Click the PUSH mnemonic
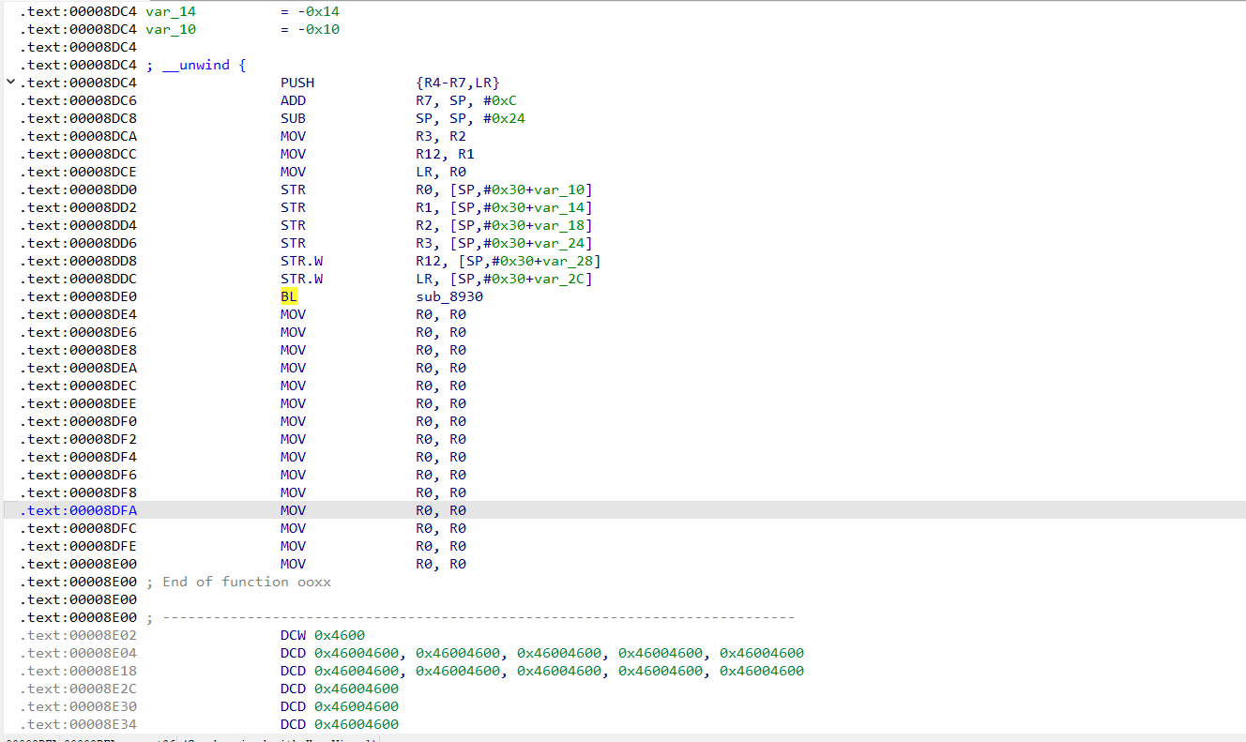The width and height of the screenshot is (1246, 742). (297, 83)
